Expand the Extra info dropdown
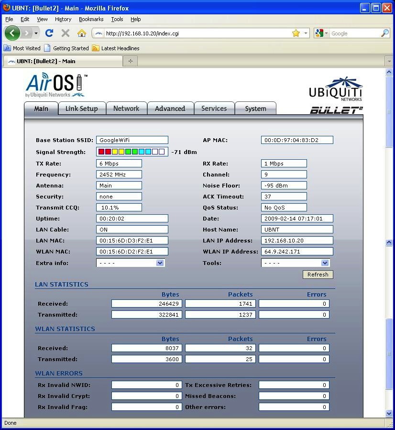395x430 pixels. coord(160,263)
